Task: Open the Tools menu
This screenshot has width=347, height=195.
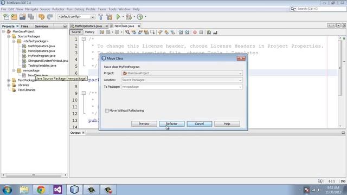Action: point(112,9)
